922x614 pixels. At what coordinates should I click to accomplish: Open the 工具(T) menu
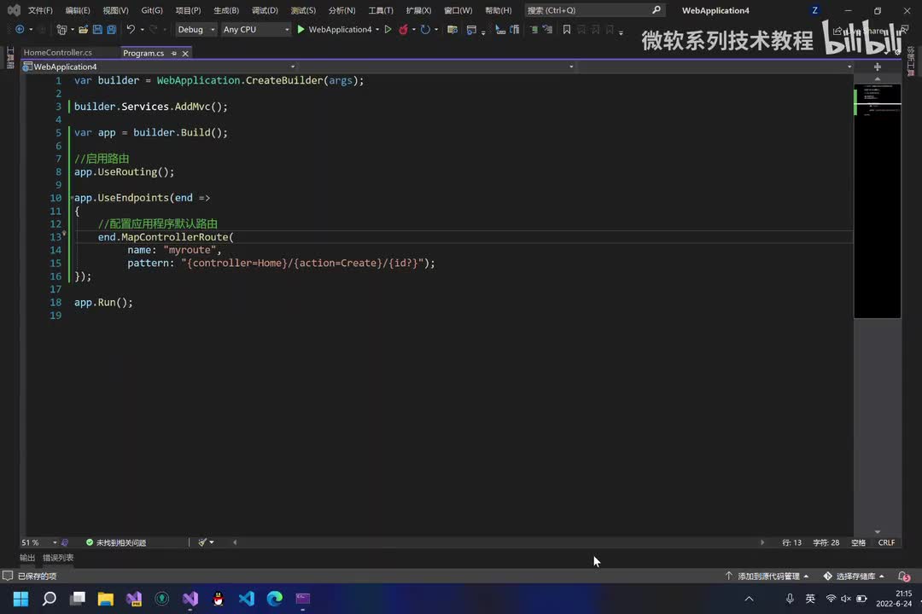pyautogui.click(x=381, y=10)
